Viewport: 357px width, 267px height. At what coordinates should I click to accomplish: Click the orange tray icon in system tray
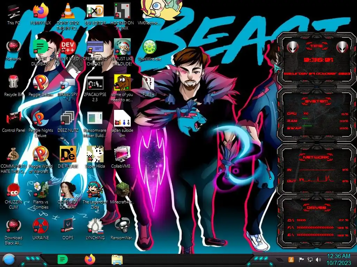tap(291, 259)
